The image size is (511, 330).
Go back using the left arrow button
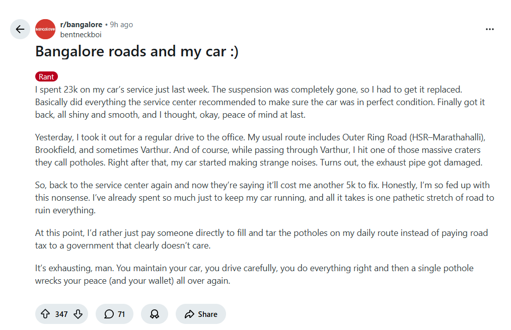click(x=20, y=29)
